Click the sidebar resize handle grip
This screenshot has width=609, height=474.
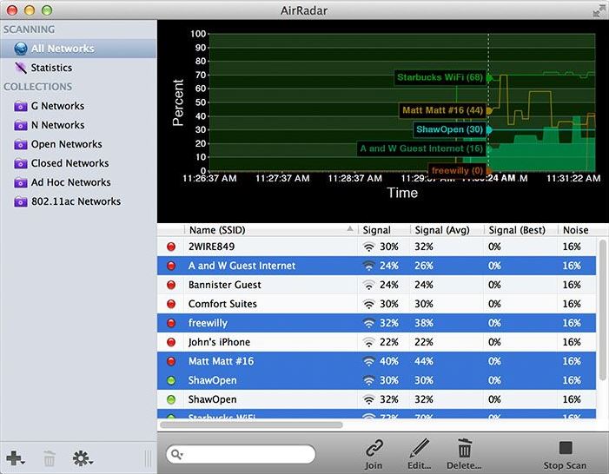tap(148, 458)
